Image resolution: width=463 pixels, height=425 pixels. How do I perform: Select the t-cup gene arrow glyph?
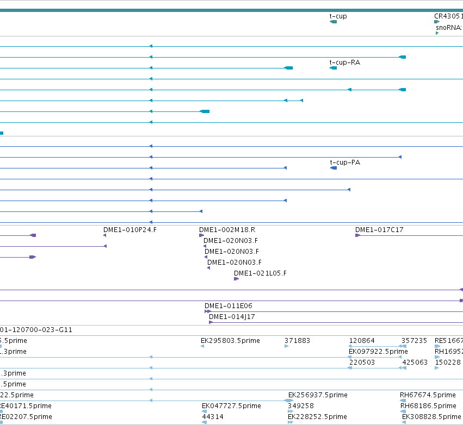(333, 22)
